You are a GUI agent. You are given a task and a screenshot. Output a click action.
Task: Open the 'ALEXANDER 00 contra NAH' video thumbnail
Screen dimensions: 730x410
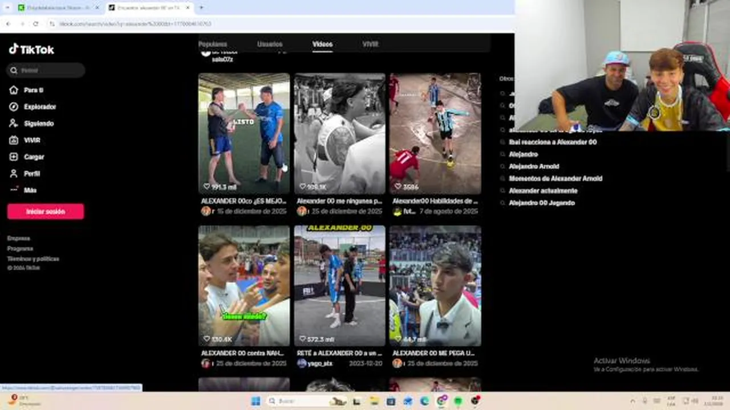point(244,286)
